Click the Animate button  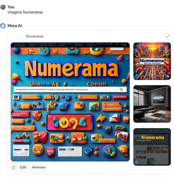click(x=39, y=167)
